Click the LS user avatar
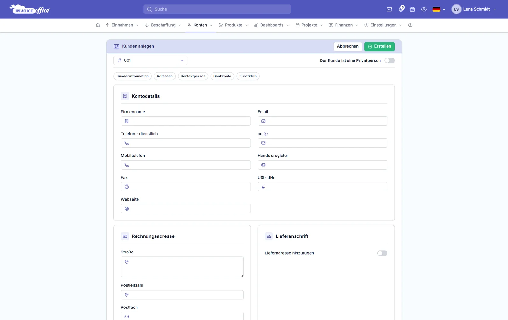This screenshot has height=320, width=508. [x=456, y=9]
